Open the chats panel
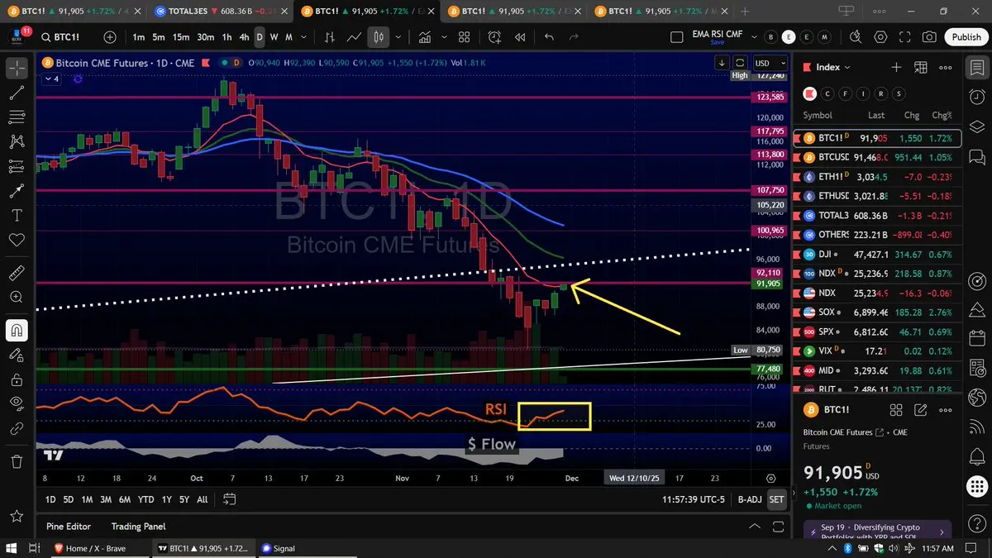 (x=976, y=157)
